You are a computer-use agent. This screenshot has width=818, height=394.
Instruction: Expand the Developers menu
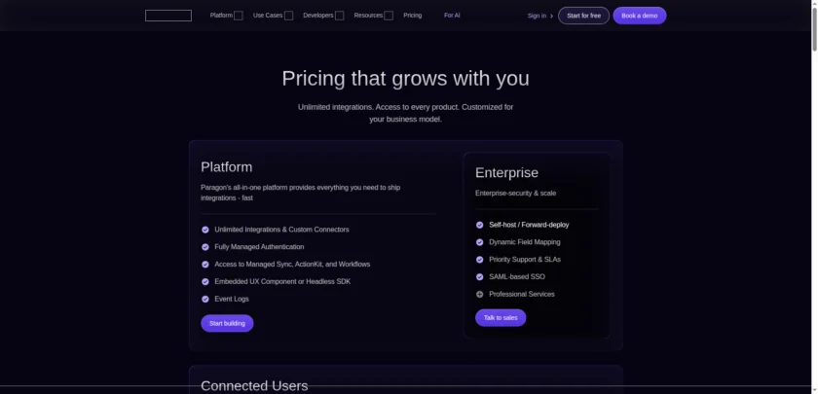tap(323, 16)
